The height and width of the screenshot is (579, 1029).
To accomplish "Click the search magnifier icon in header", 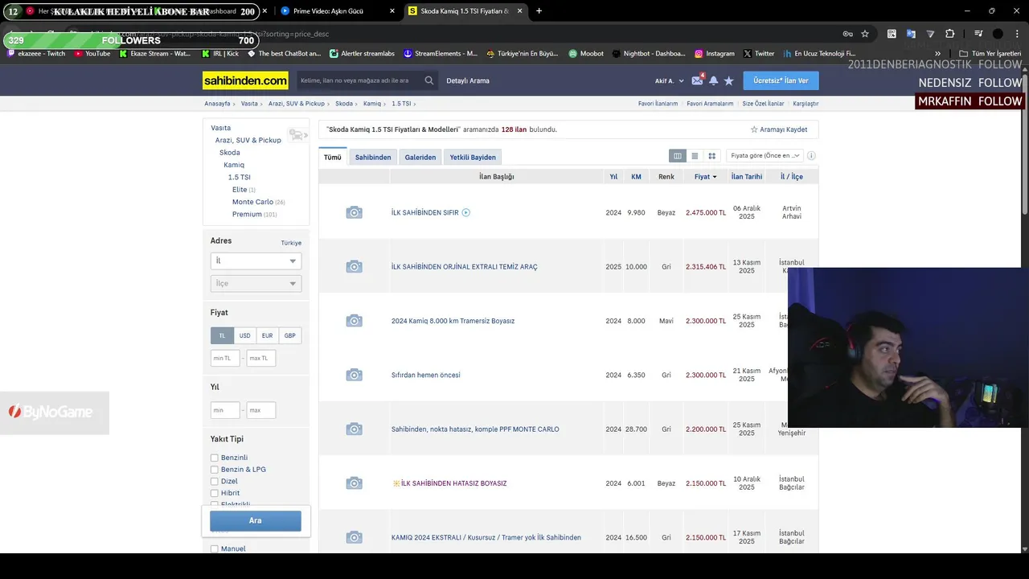I will click(x=429, y=80).
